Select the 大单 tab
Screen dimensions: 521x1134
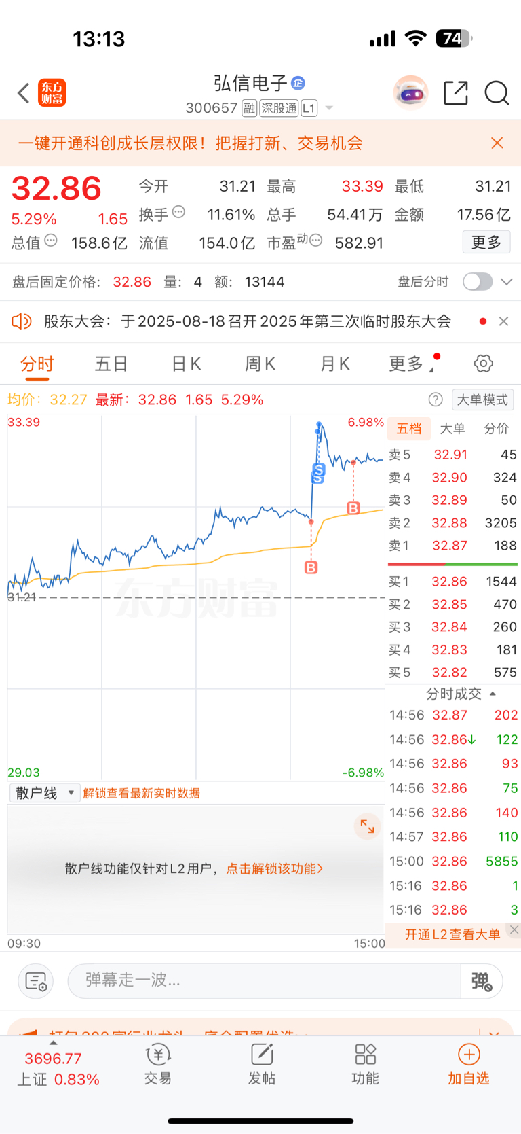[452, 429]
